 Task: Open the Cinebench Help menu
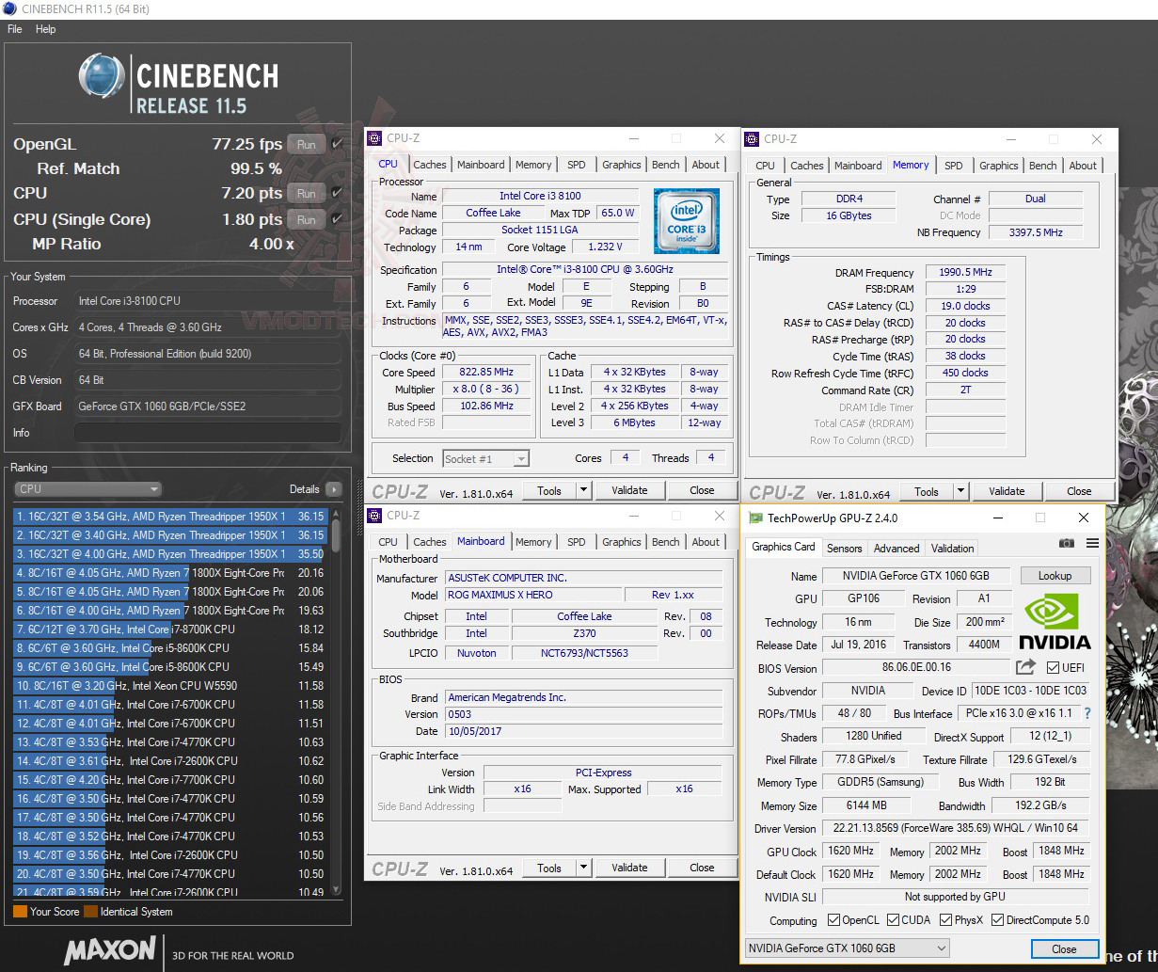coord(46,29)
